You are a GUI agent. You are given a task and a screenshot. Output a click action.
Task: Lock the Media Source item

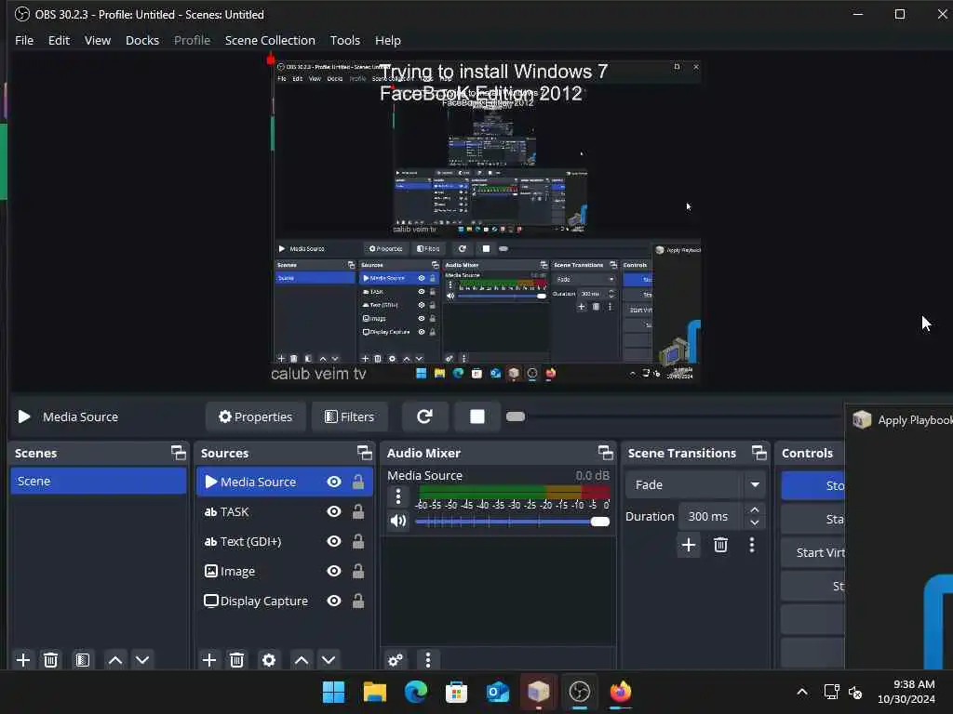358,482
